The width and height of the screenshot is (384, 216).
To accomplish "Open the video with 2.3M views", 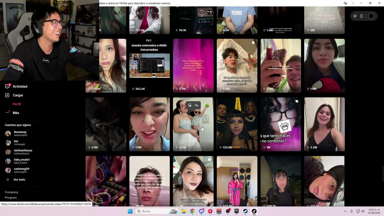I will click(324, 124).
